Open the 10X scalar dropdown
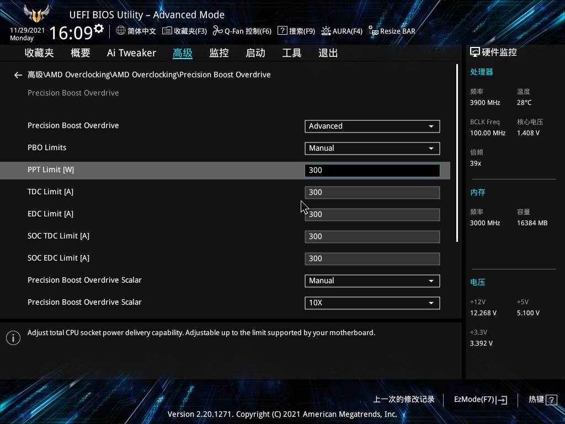 point(372,303)
